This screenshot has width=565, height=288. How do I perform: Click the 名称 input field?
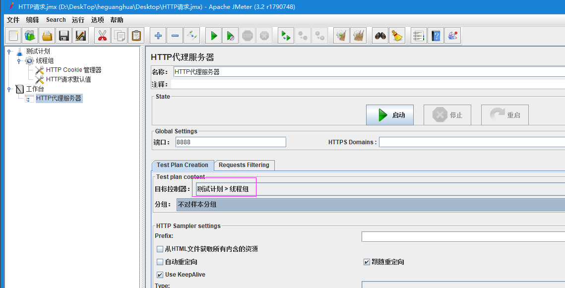click(x=370, y=72)
